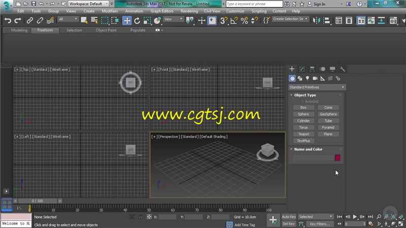Open the Selected key filter dropdown
This screenshot has width=406, height=228.
315,217
